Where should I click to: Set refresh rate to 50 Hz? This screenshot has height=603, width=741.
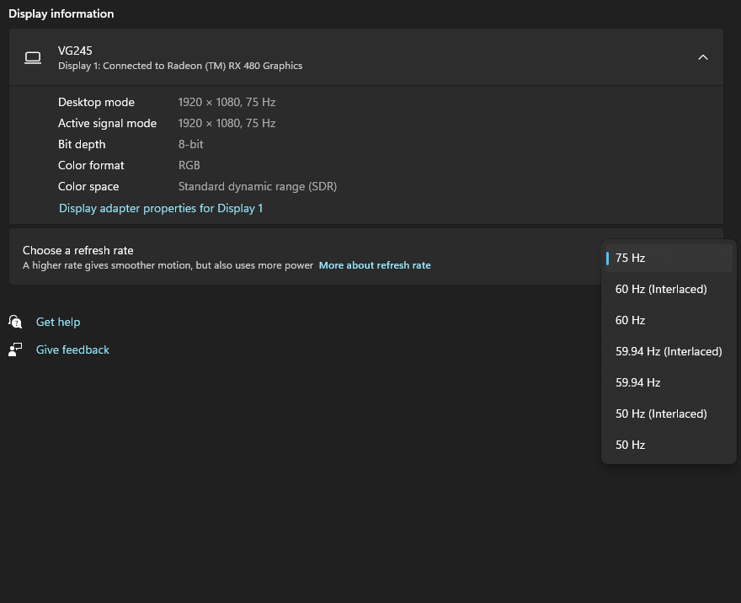[x=630, y=445]
